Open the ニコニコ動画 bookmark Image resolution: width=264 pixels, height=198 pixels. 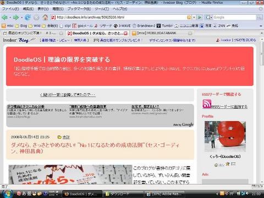186,26
